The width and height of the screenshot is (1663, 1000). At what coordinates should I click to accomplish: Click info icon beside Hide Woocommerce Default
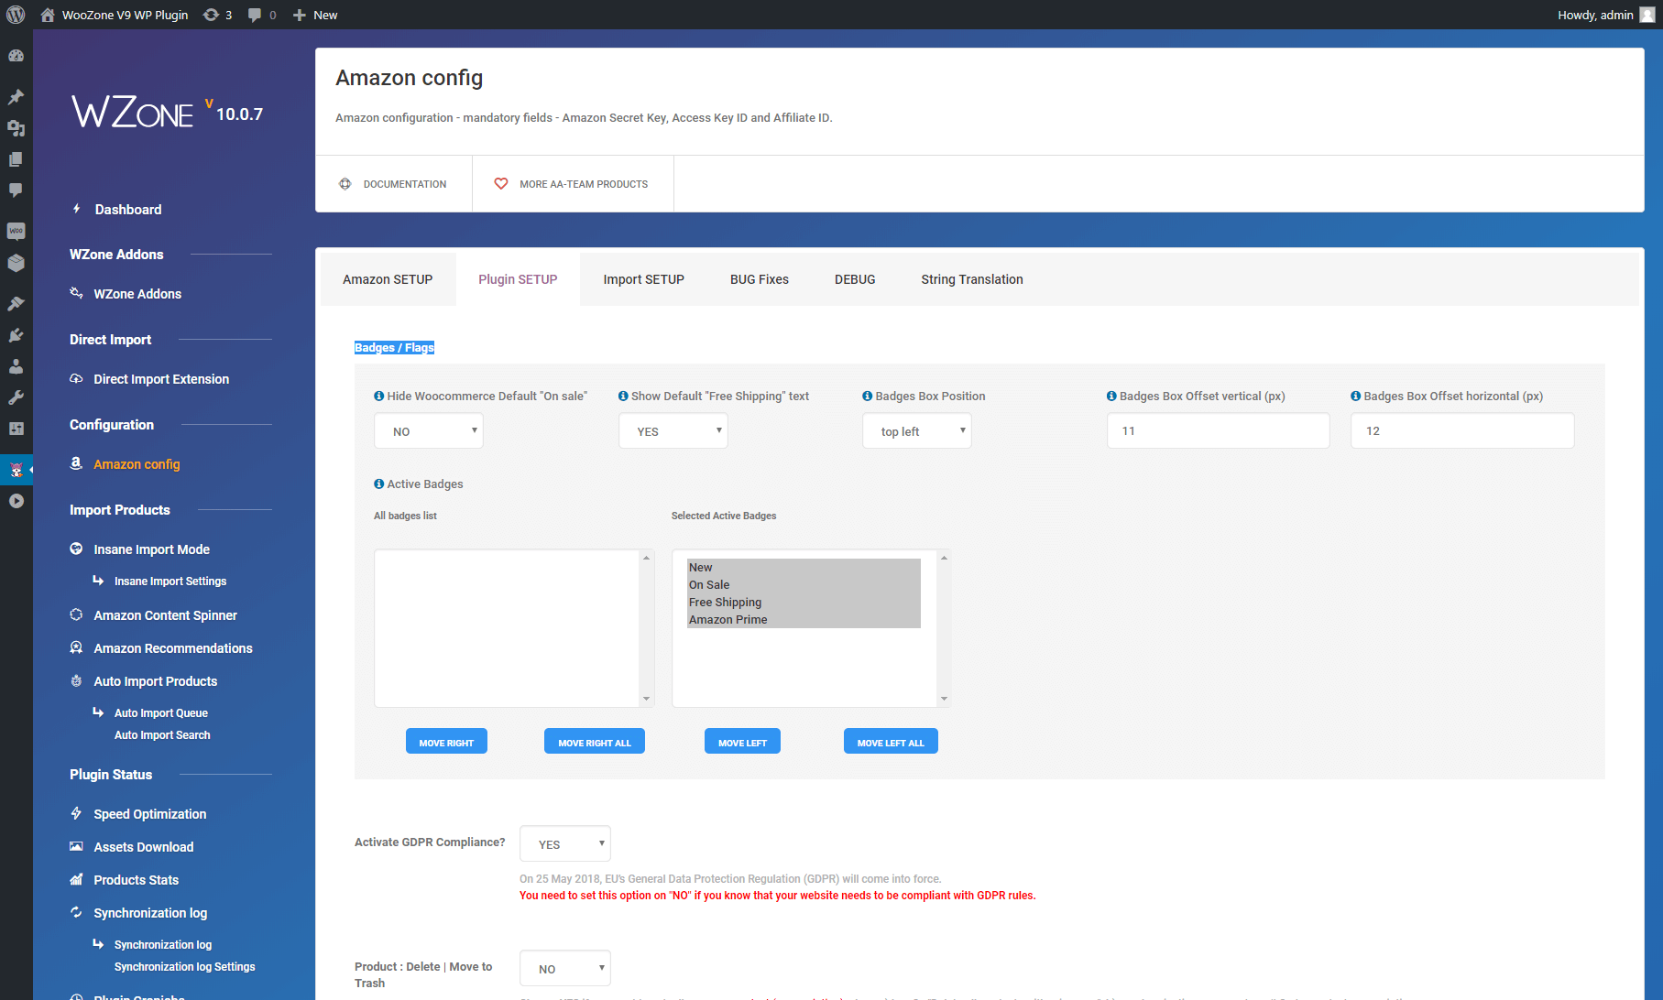click(x=378, y=396)
